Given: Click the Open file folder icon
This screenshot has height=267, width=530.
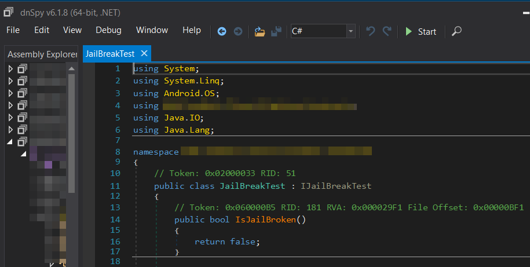Looking at the screenshot, I should (x=259, y=31).
